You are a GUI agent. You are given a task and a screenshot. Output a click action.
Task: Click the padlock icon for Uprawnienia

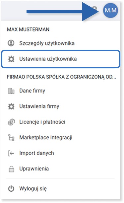pyautogui.click(x=11, y=169)
